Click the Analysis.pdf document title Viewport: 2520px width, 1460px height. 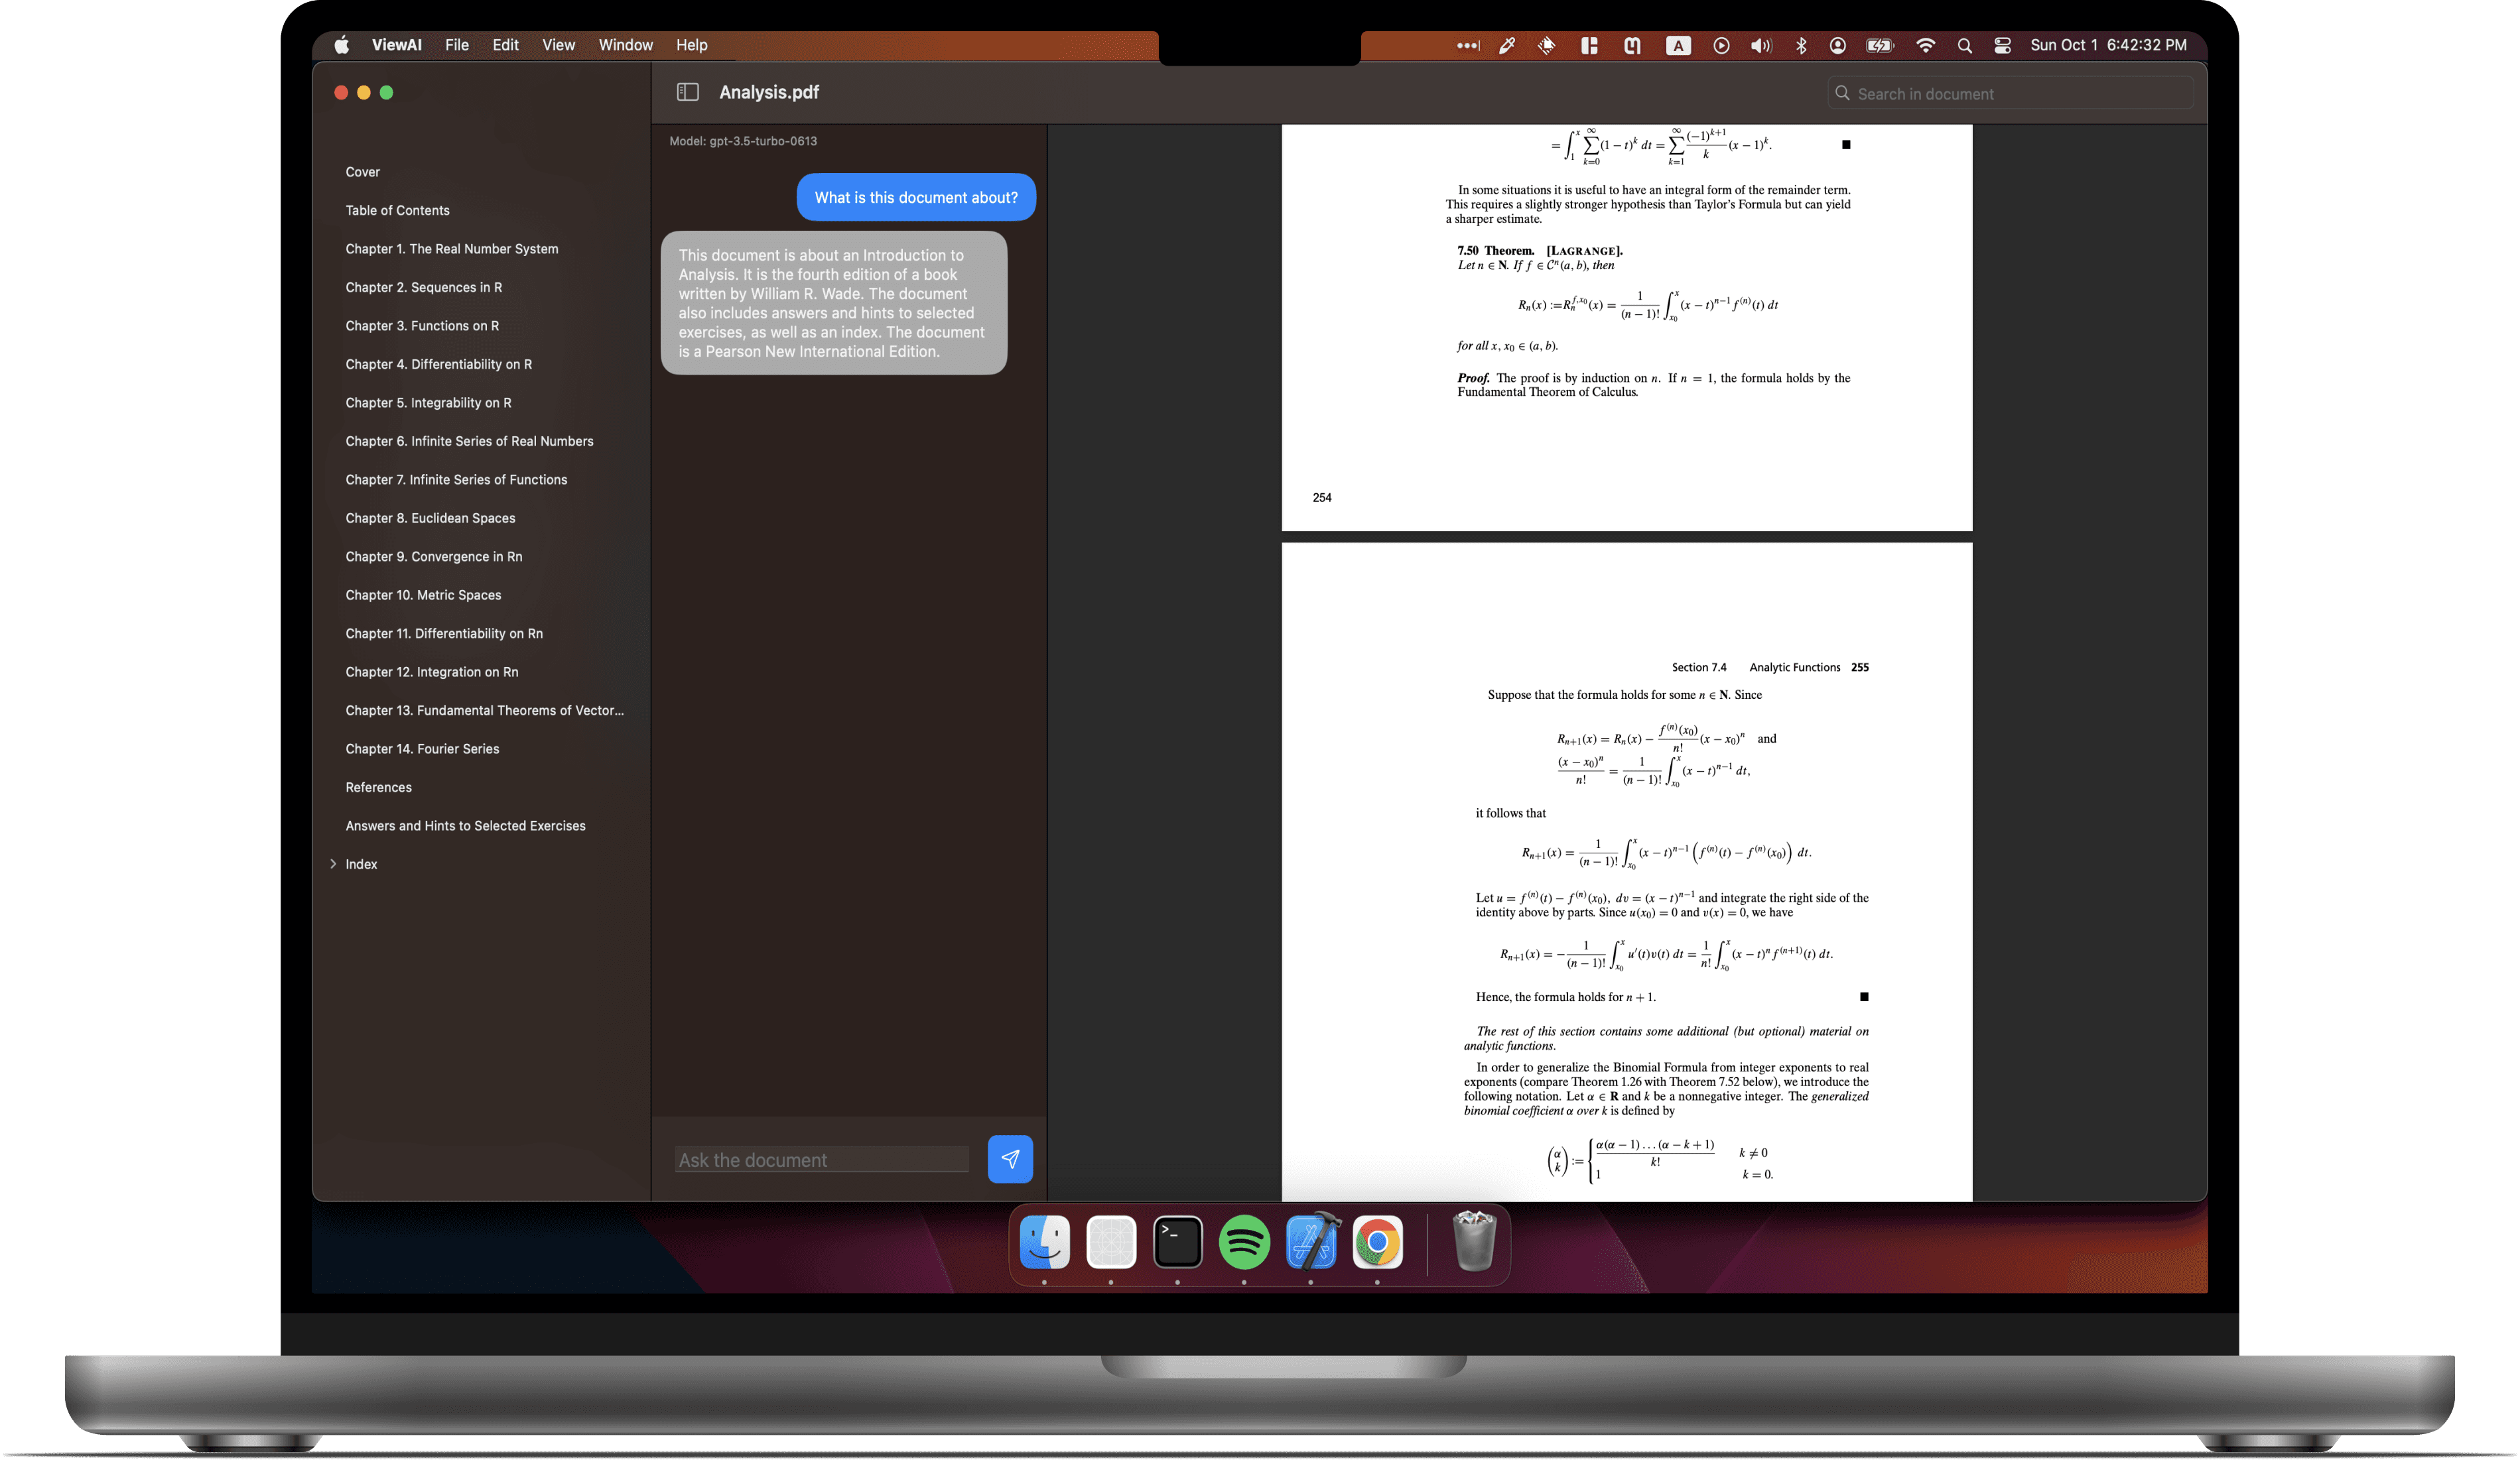click(x=769, y=92)
